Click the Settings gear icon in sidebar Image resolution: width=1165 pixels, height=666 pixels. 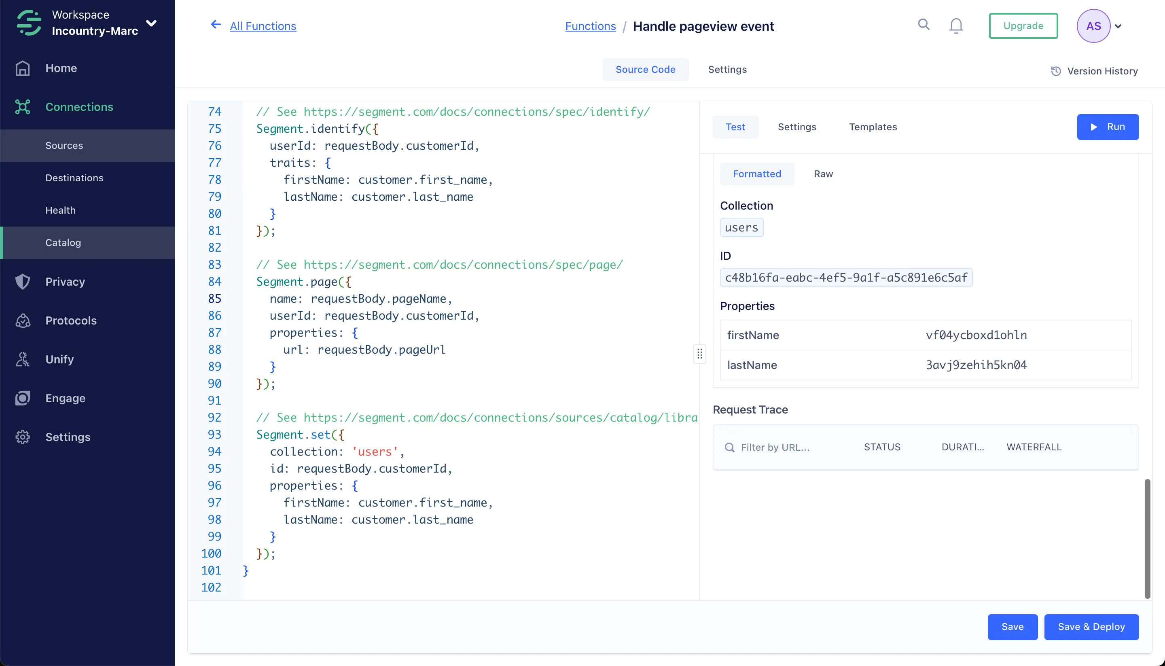pyautogui.click(x=22, y=437)
